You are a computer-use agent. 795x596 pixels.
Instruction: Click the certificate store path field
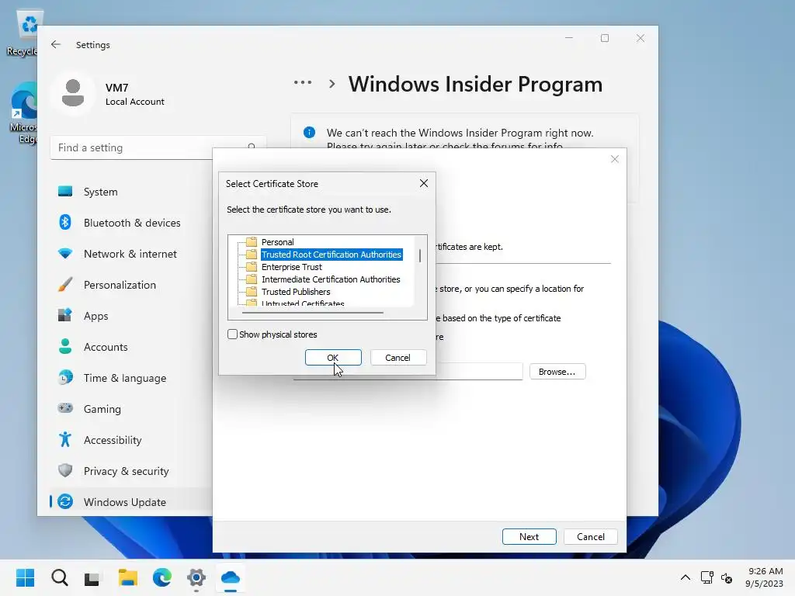pos(479,372)
